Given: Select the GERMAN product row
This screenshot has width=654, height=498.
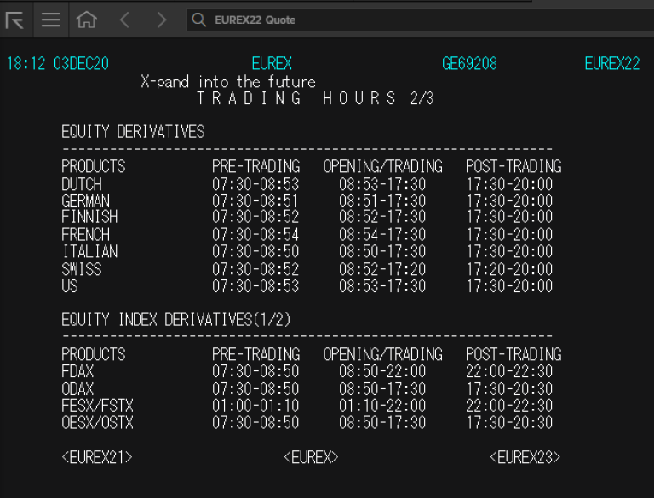Looking at the screenshot, I should [307, 201].
